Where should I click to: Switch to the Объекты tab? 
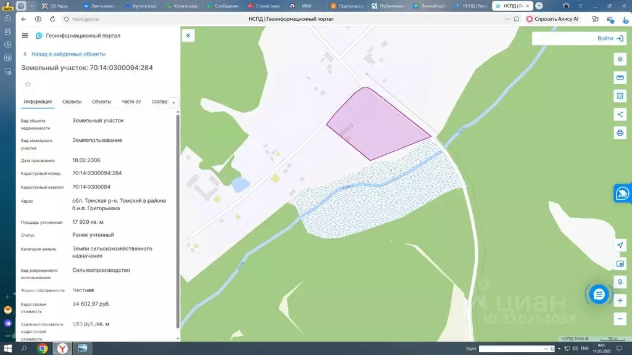(x=101, y=102)
